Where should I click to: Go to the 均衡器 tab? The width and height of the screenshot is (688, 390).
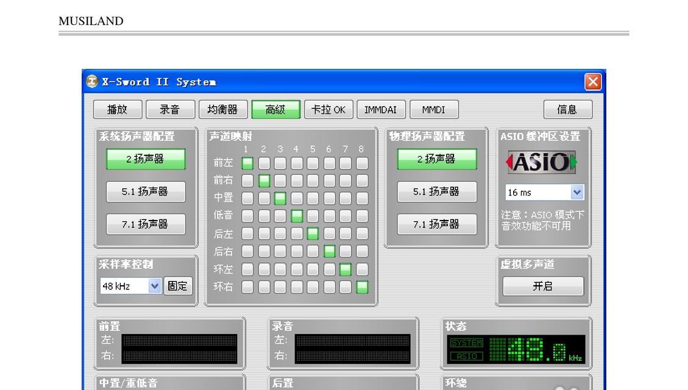pyautogui.click(x=223, y=110)
